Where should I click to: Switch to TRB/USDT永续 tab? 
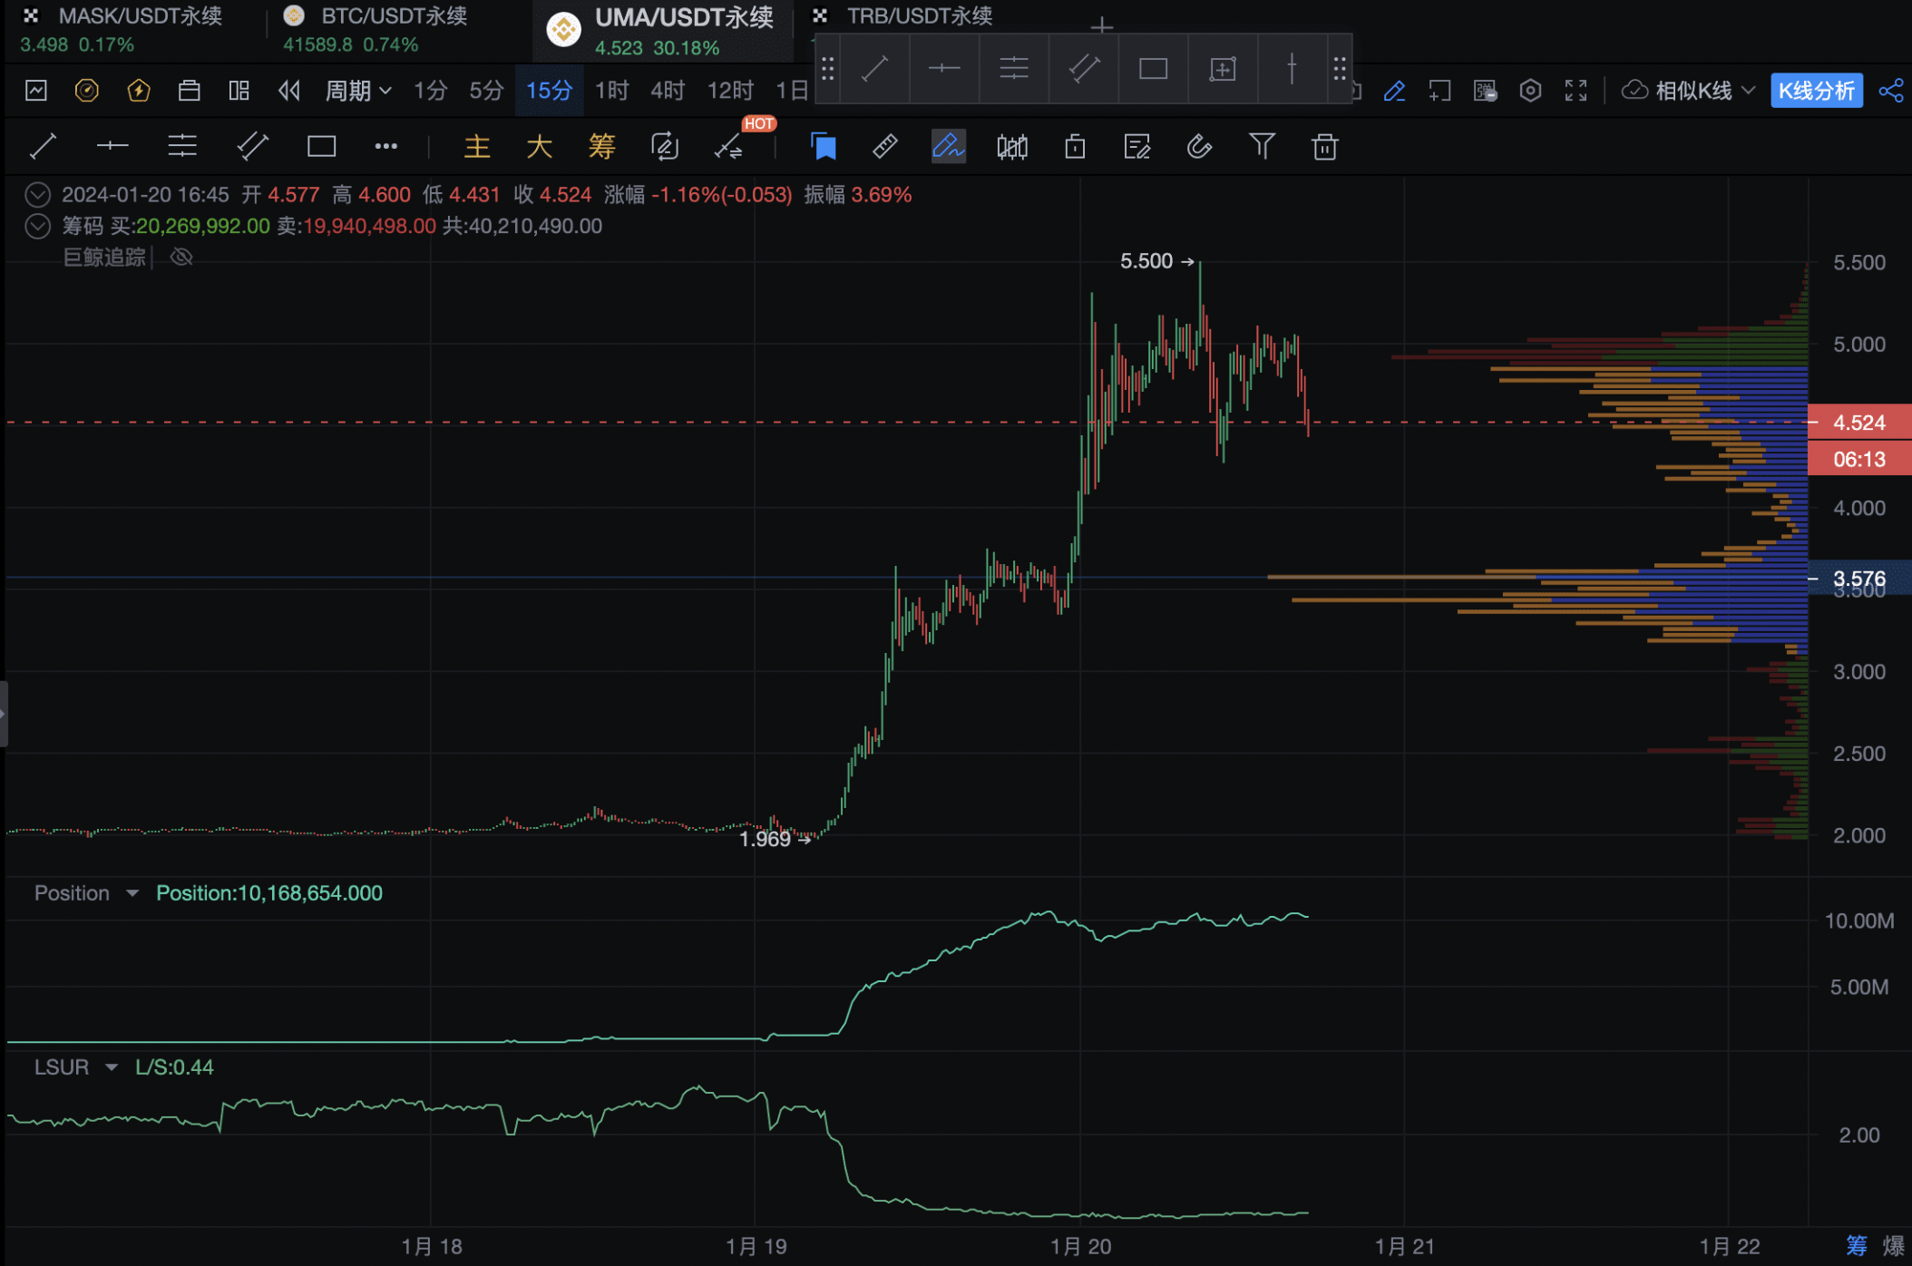tap(919, 16)
